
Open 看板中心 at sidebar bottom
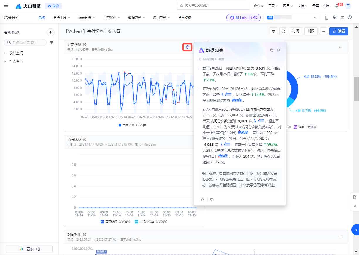tap(29, 249)
